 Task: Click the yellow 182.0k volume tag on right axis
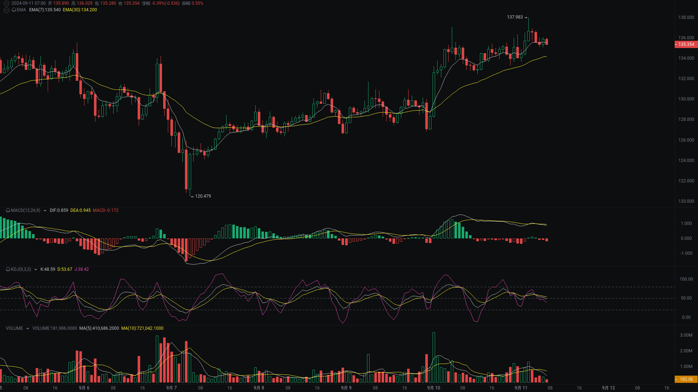tap(686, 380)
